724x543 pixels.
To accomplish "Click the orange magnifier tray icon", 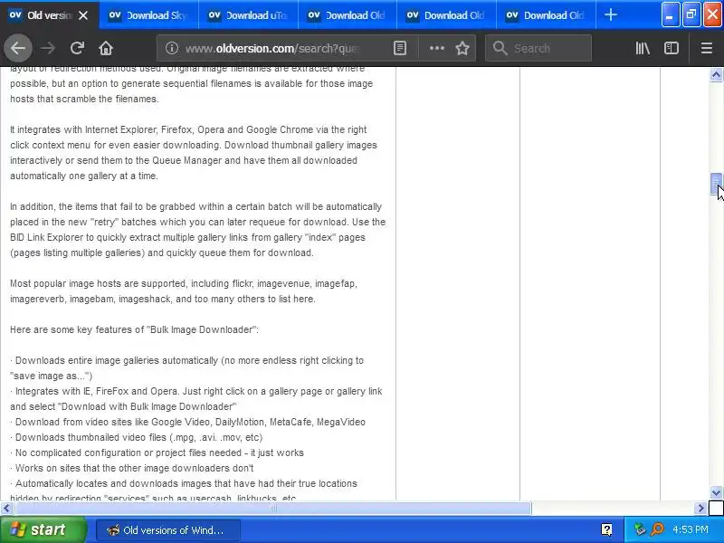I will coord(657,529).
